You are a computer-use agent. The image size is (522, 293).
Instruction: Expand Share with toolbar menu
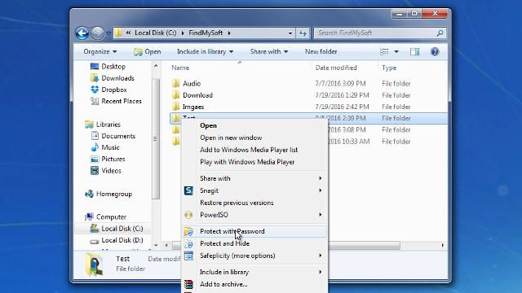point(269,51)
